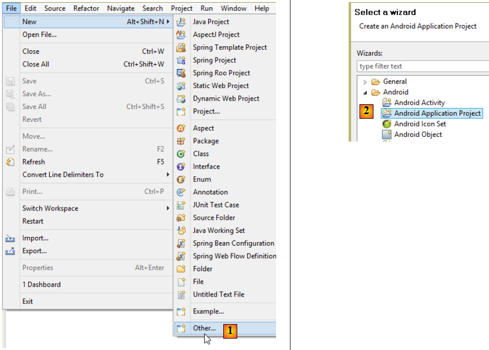This screenshot has width=489, height=350.
Task: Expand the General folder in wizards tree
Action: pyautogui.click(x=365, y=82)
